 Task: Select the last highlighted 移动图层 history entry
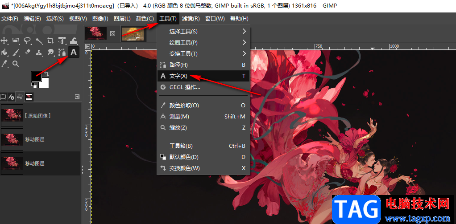40,163
